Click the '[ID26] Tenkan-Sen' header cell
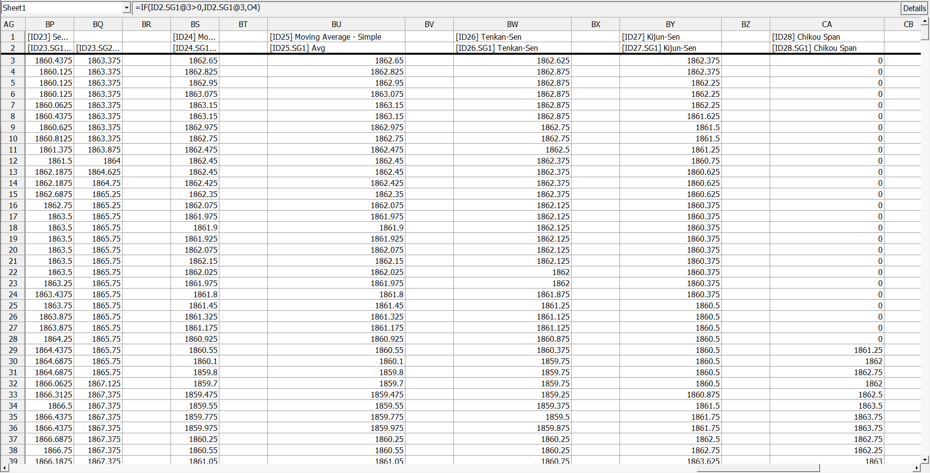930x473 pixels. [x=512, y=37]
